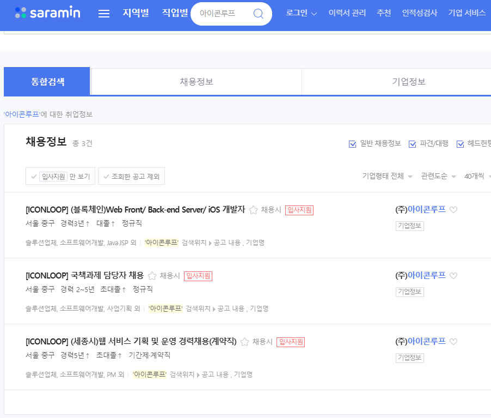Click 솔루션업체, 소프트웨어개발, Java·JSP 외 tags

[81, 243]
